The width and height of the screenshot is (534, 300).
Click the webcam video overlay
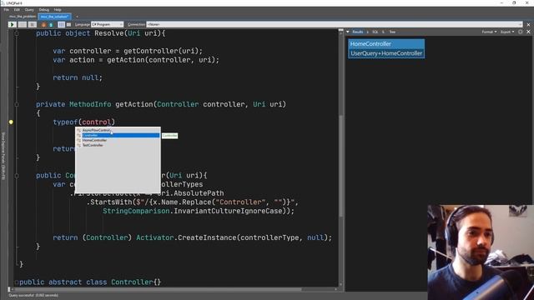point(481,252)
